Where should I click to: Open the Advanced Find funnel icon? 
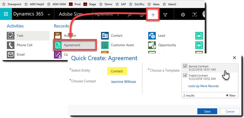click(x=165, y=15)
